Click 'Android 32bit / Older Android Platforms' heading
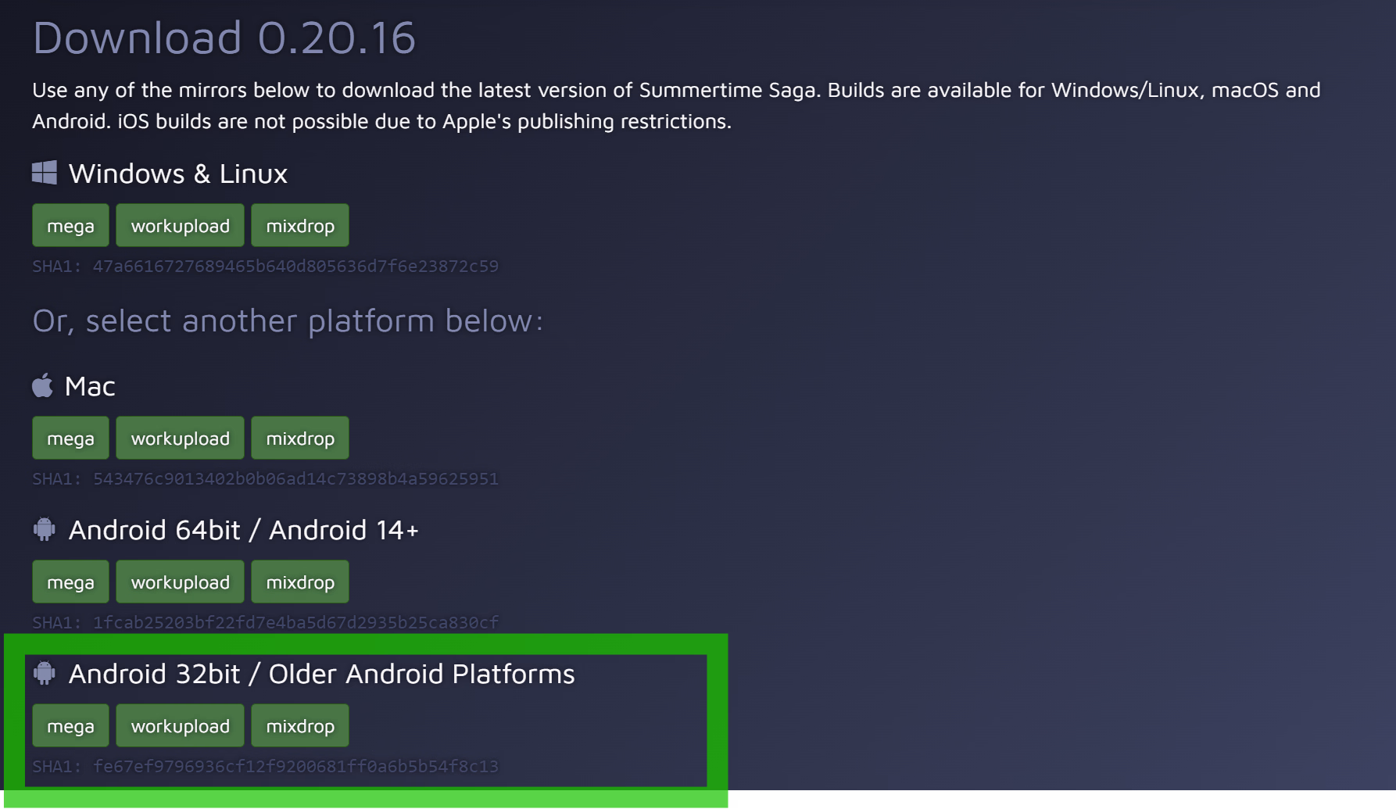The height and width of the screenshot is (809, 1396). click(322, 674)
